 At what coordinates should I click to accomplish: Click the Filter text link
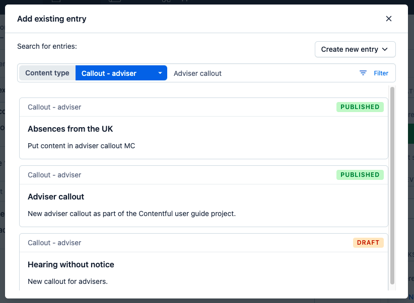pos(381,73)
